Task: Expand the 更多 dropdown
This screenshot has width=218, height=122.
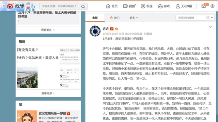Action: tap(134, 18)
